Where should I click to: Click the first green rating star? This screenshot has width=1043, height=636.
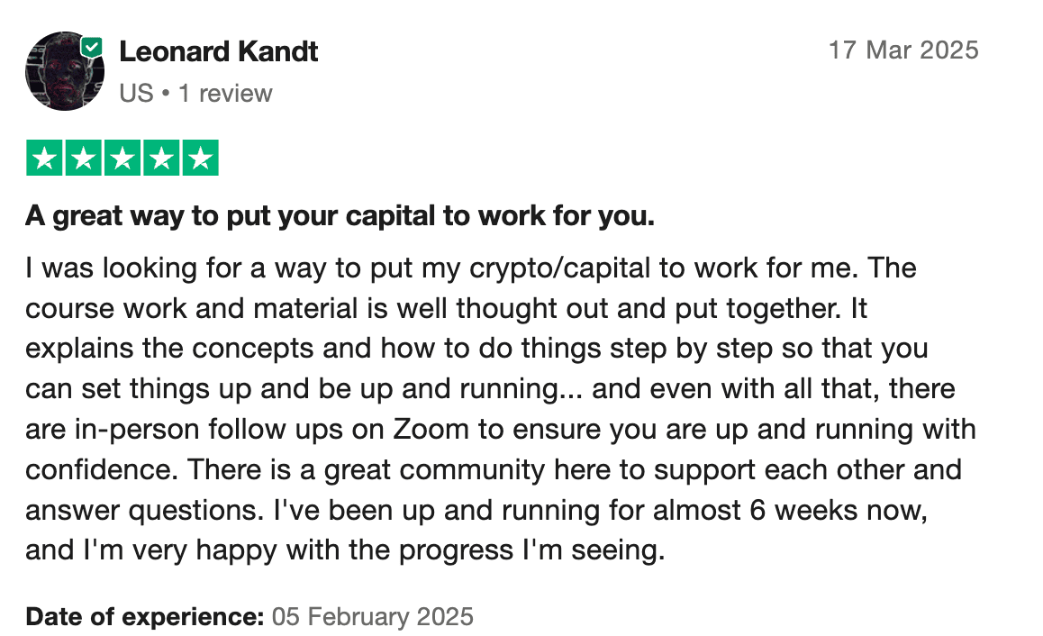[x=44, y=159]
